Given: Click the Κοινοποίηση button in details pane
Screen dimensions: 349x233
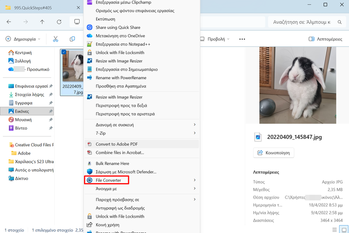Looking at the screenshot, I should click(x=274, y=153).
